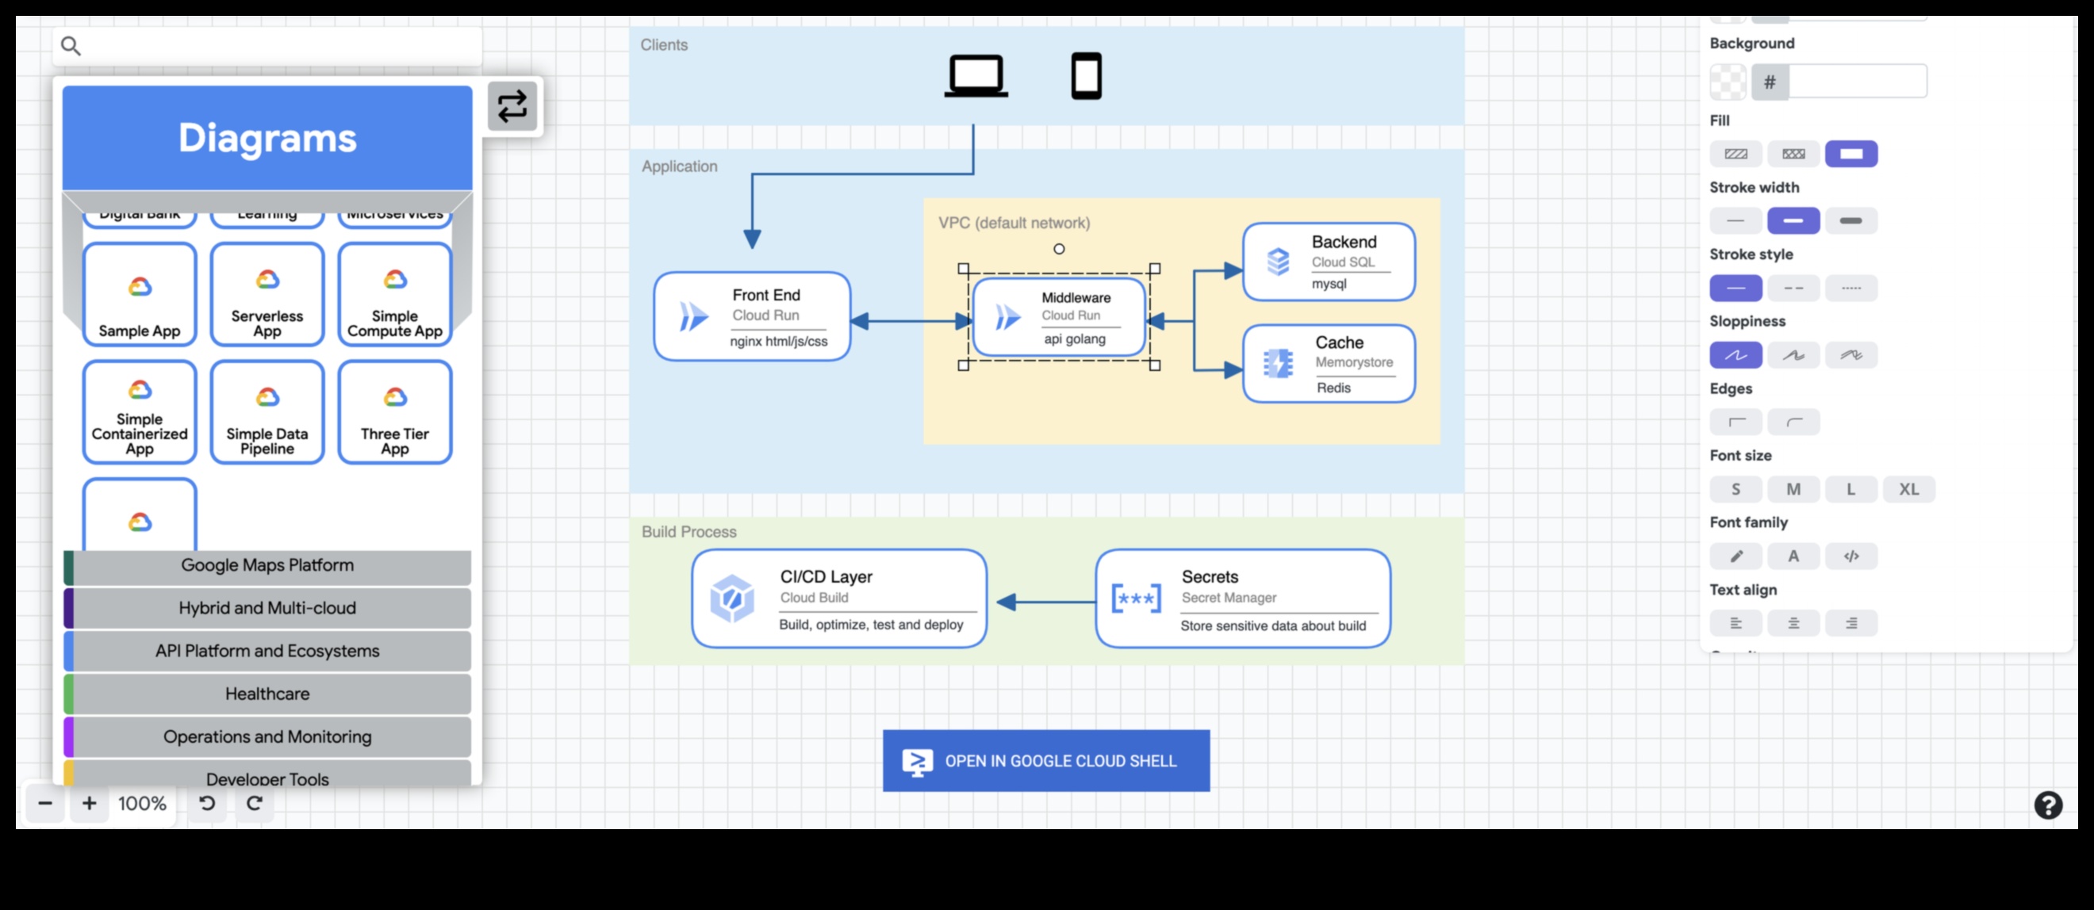This screenshot has width=2094, height=910.
Task: Expand the Google Maps Platform section
Action: (267, 565)
